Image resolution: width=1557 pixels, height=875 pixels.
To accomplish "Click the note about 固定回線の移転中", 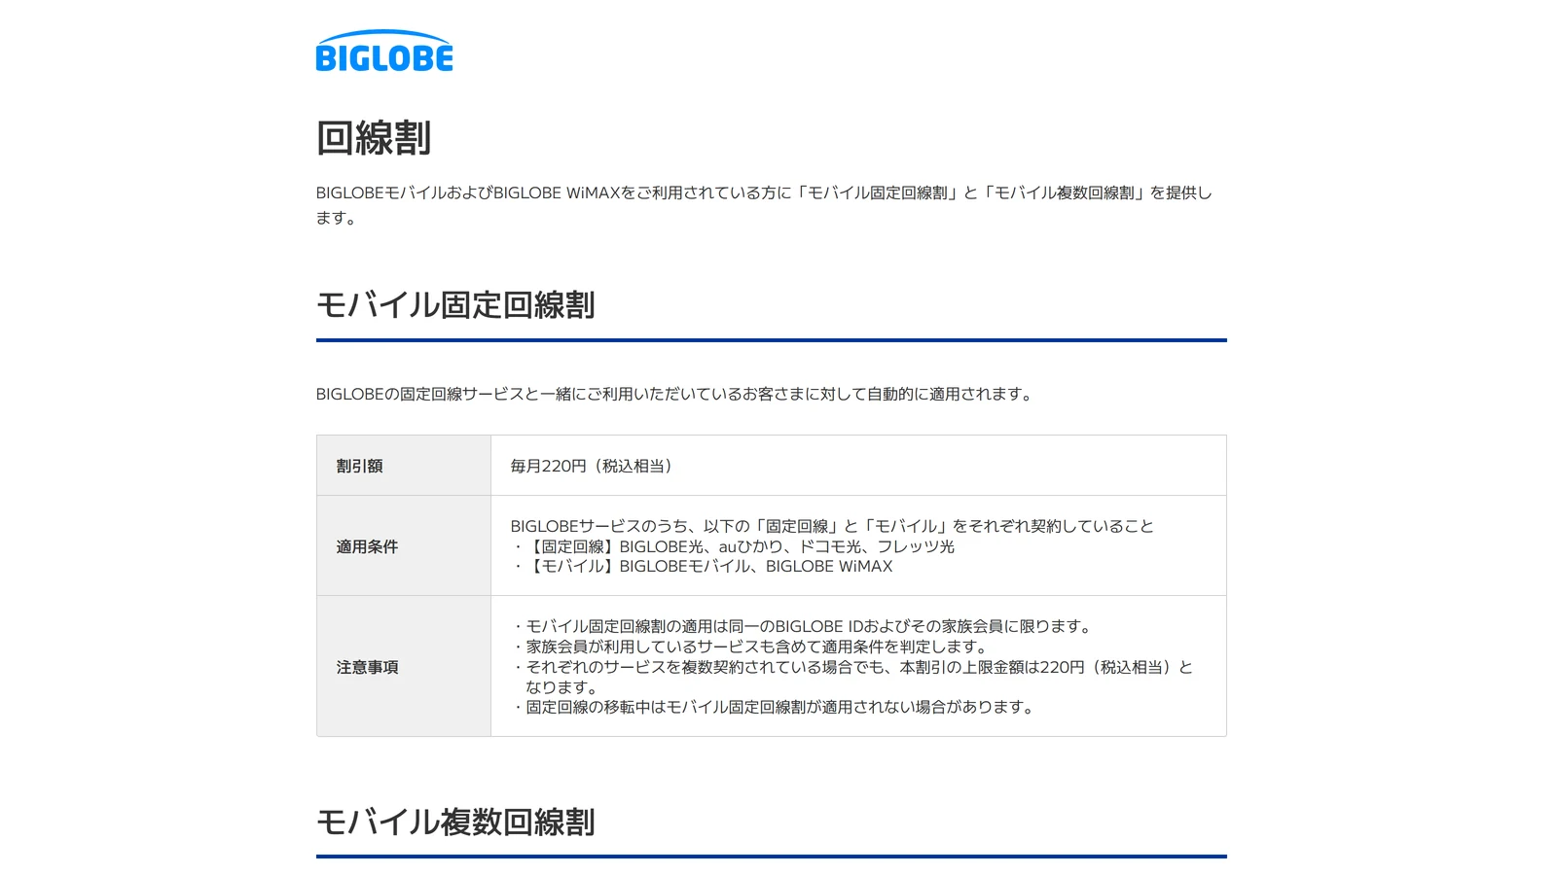I will click(x=775, y=708).
